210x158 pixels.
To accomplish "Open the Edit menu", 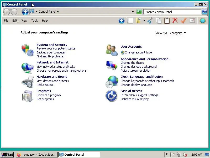I will [15, 21].
